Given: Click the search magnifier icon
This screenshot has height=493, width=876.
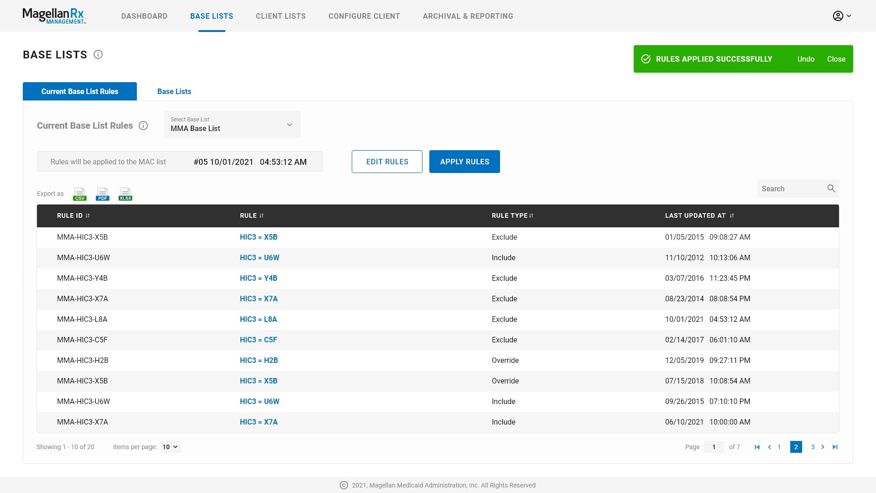Looking at the screenshot, I should point(831,189).
